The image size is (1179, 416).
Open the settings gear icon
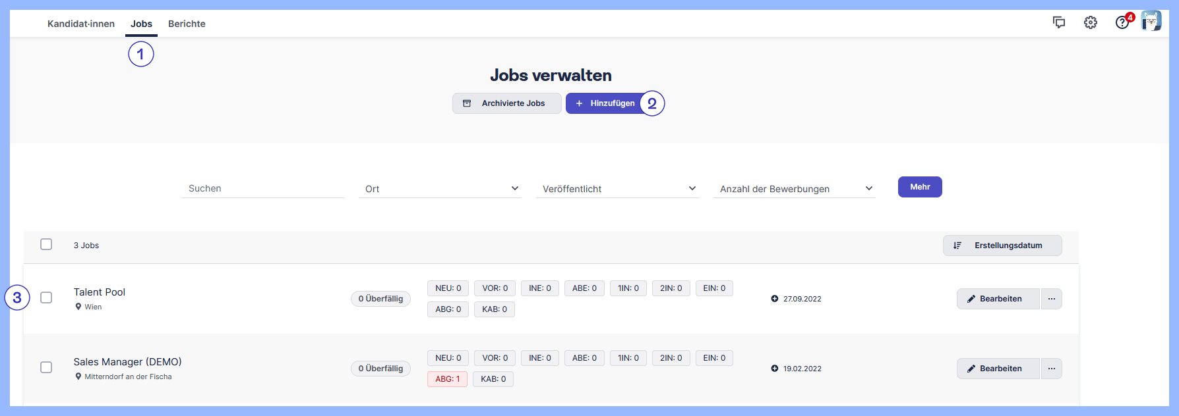click(1091, 22)
